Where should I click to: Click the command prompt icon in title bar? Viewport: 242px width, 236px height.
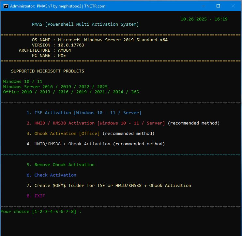(x=5, y=6)
